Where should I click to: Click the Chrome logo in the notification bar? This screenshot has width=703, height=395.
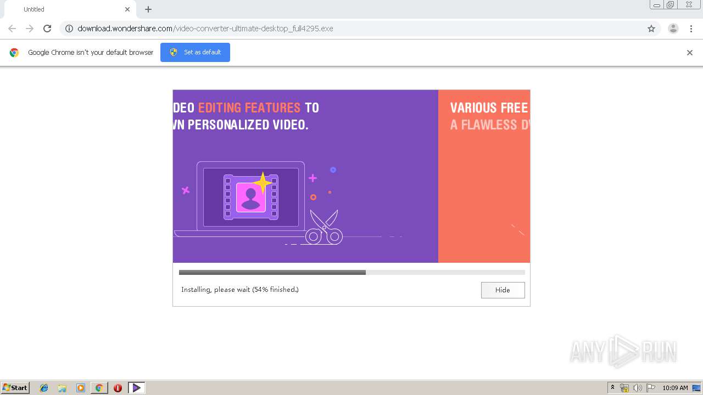(14, 53)
